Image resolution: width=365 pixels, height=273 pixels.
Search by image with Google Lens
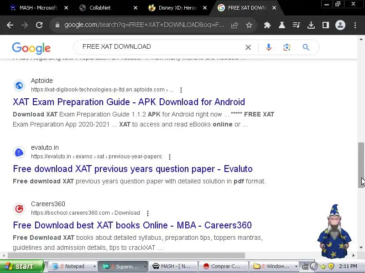pos(287,47)
